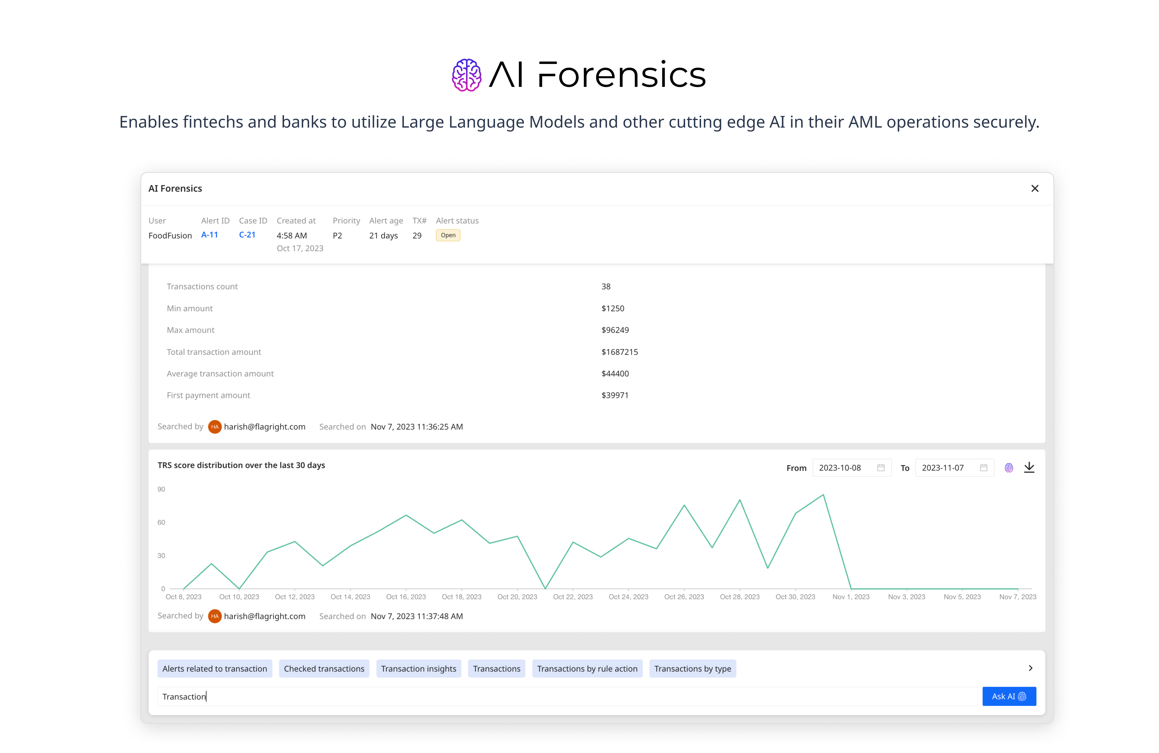Click the HA avatar in chart footer

click(x=214, y=616)
